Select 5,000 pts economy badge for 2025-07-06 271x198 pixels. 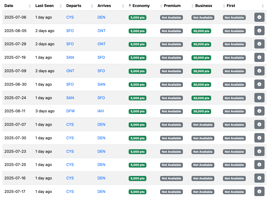coord(138,18)
